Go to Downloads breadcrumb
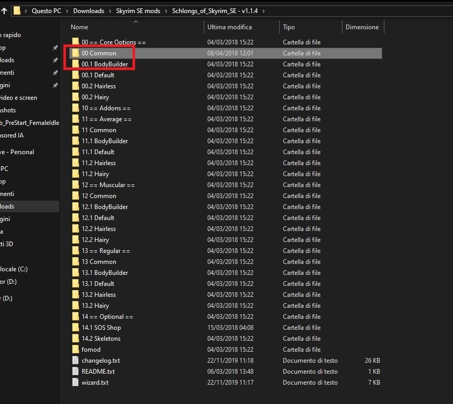This screenshot has width=453, height=404. coord(89,11)
